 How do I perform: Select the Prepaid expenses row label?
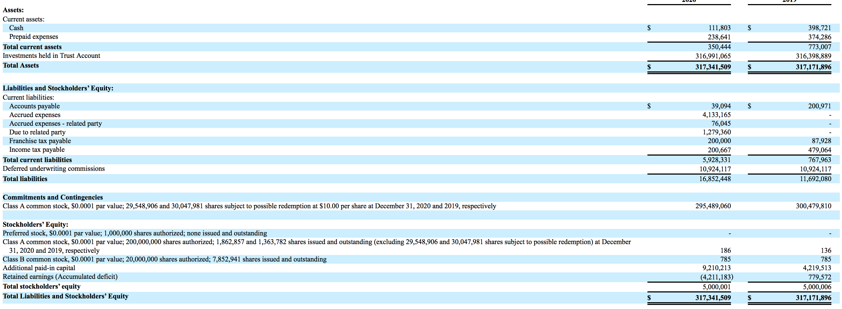(x=33, y=37)
